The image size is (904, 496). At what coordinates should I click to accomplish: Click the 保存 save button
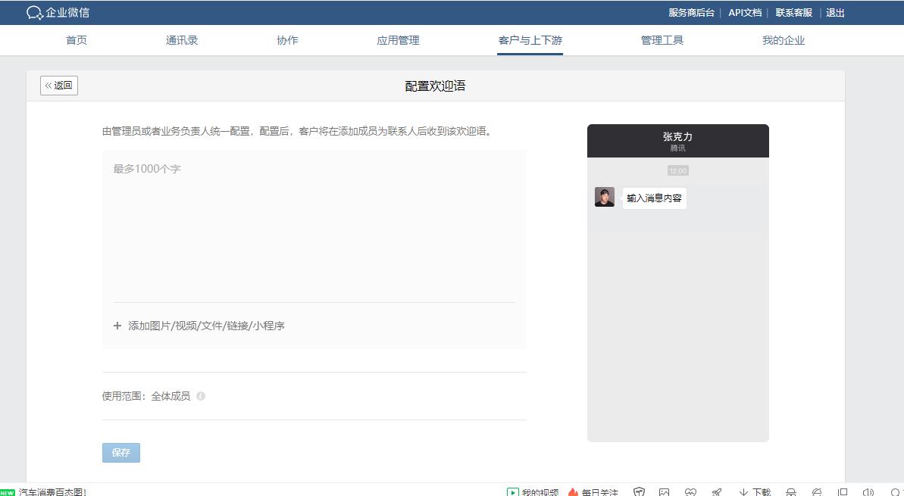(x=120, y=452)
